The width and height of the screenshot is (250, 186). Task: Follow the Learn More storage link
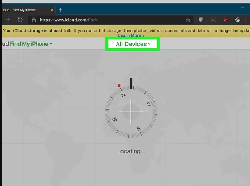tap(131, 35)
